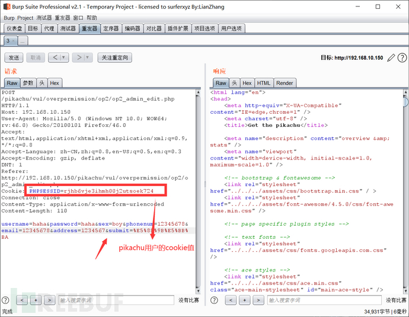
Task: Click the request search input field
Action: [x=116, y=300]
